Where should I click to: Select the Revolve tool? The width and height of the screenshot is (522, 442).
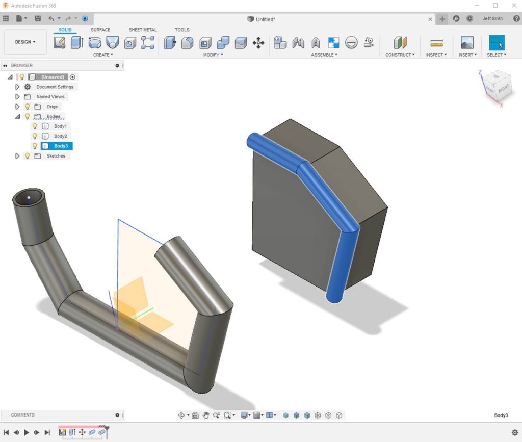click(94, 43)
